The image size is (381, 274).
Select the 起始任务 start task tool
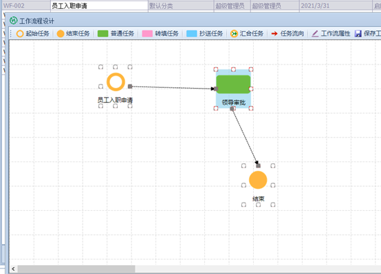pyautogui.click(x=33, y=34)
